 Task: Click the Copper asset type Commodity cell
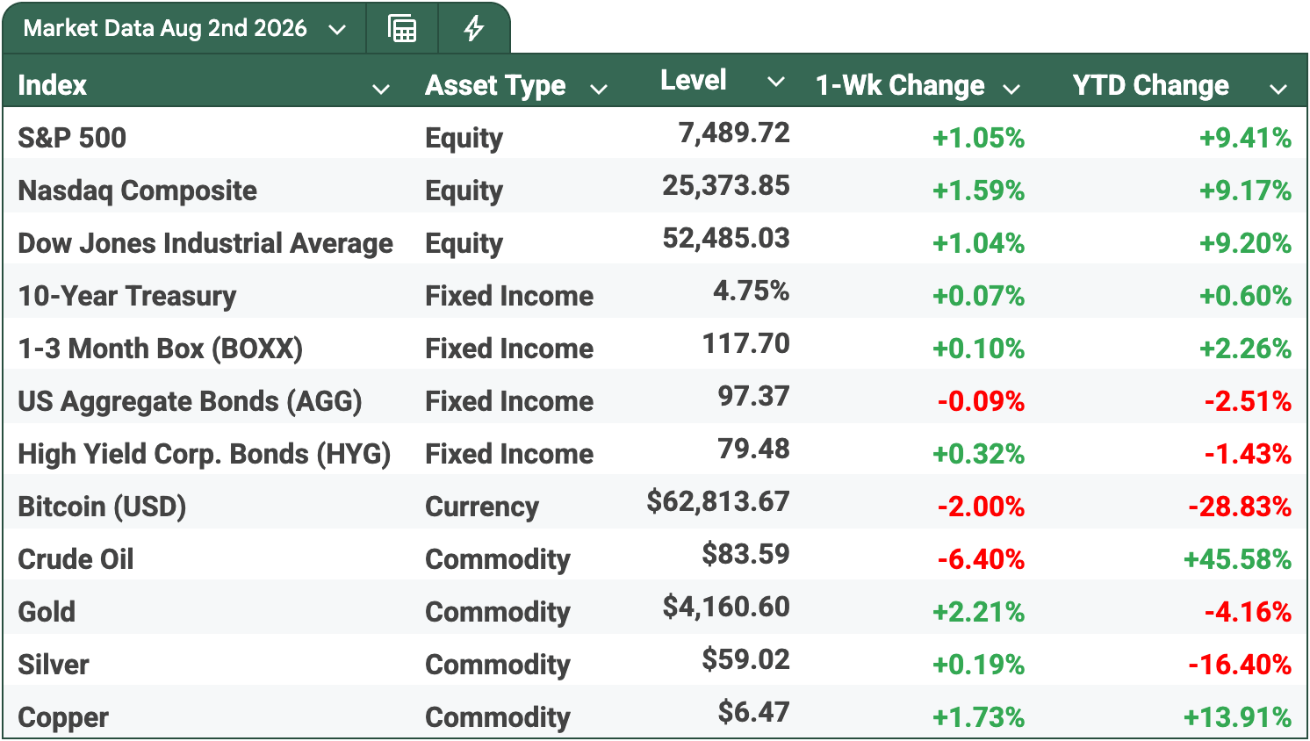click(498, 717)
